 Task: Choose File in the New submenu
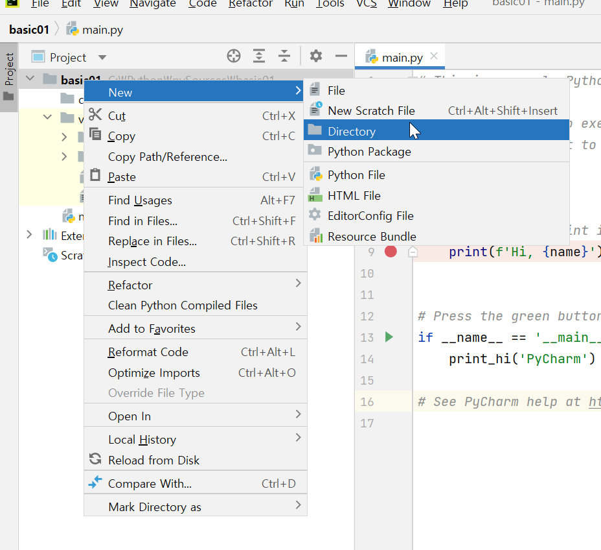(437, 91)
